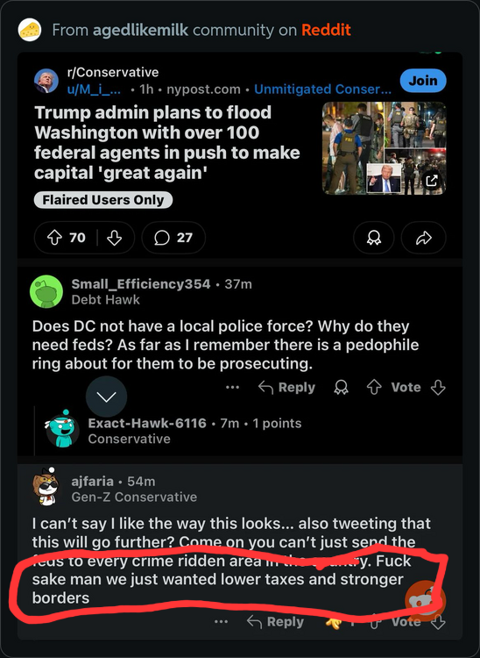480x658 pixels.
Task: Open Exact-Hawk-6116's user profile
Action: 147,423
